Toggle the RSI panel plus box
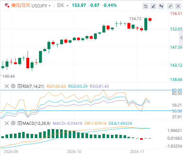 [20, 86]
